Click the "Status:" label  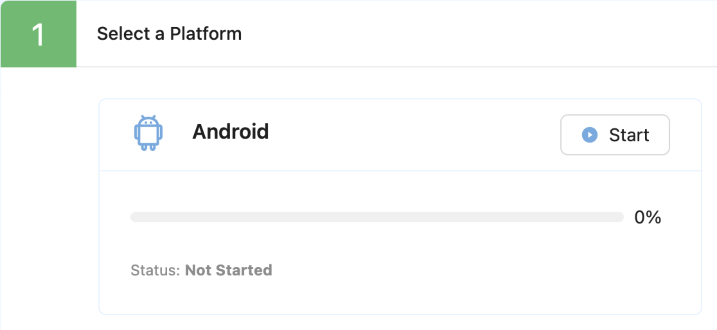pyautogui.click(x=155, y=270)
